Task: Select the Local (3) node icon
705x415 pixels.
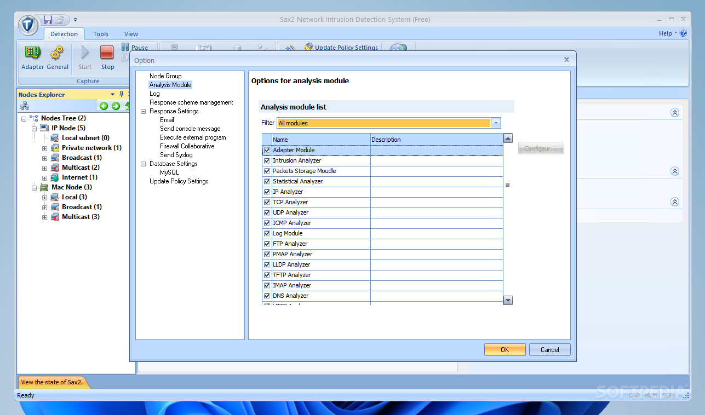Action: (55, 197)
